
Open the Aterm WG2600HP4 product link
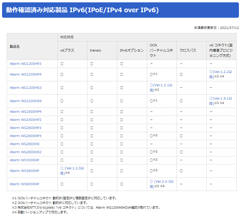(x=25, y=136)
